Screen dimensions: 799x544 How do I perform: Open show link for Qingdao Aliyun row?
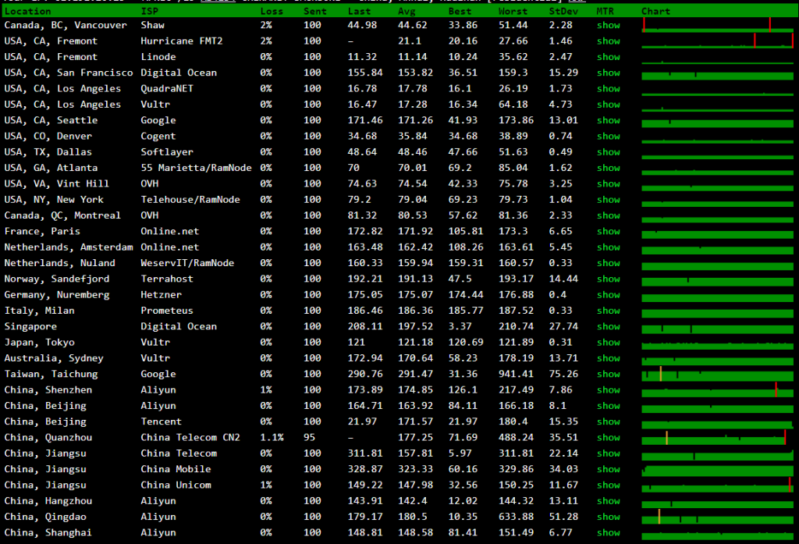(x=609, y=517)
